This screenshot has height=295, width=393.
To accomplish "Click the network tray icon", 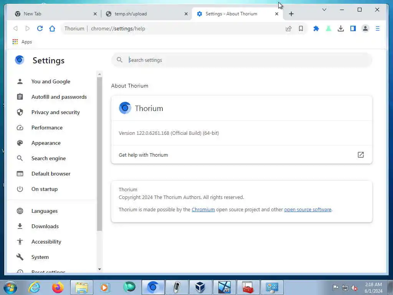I will pyautogui.click(x=345, y=288).
